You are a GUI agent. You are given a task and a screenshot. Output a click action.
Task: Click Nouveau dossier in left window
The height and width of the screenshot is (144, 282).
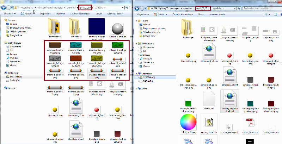115,14
